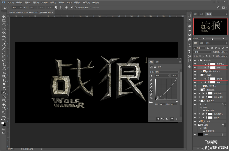Select the Crop tool
Screen dimensions: 229x151
[x=4, y=41]
